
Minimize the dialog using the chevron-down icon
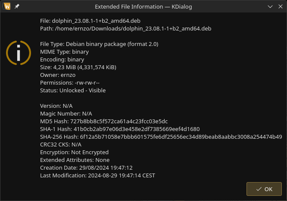(270, 7)
